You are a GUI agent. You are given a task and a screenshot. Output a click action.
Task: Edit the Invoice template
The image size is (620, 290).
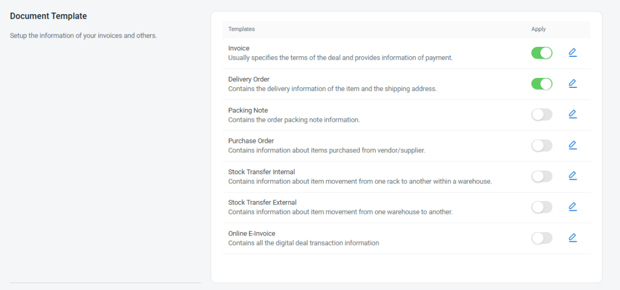pyautogui.click(x=572, y=53)
